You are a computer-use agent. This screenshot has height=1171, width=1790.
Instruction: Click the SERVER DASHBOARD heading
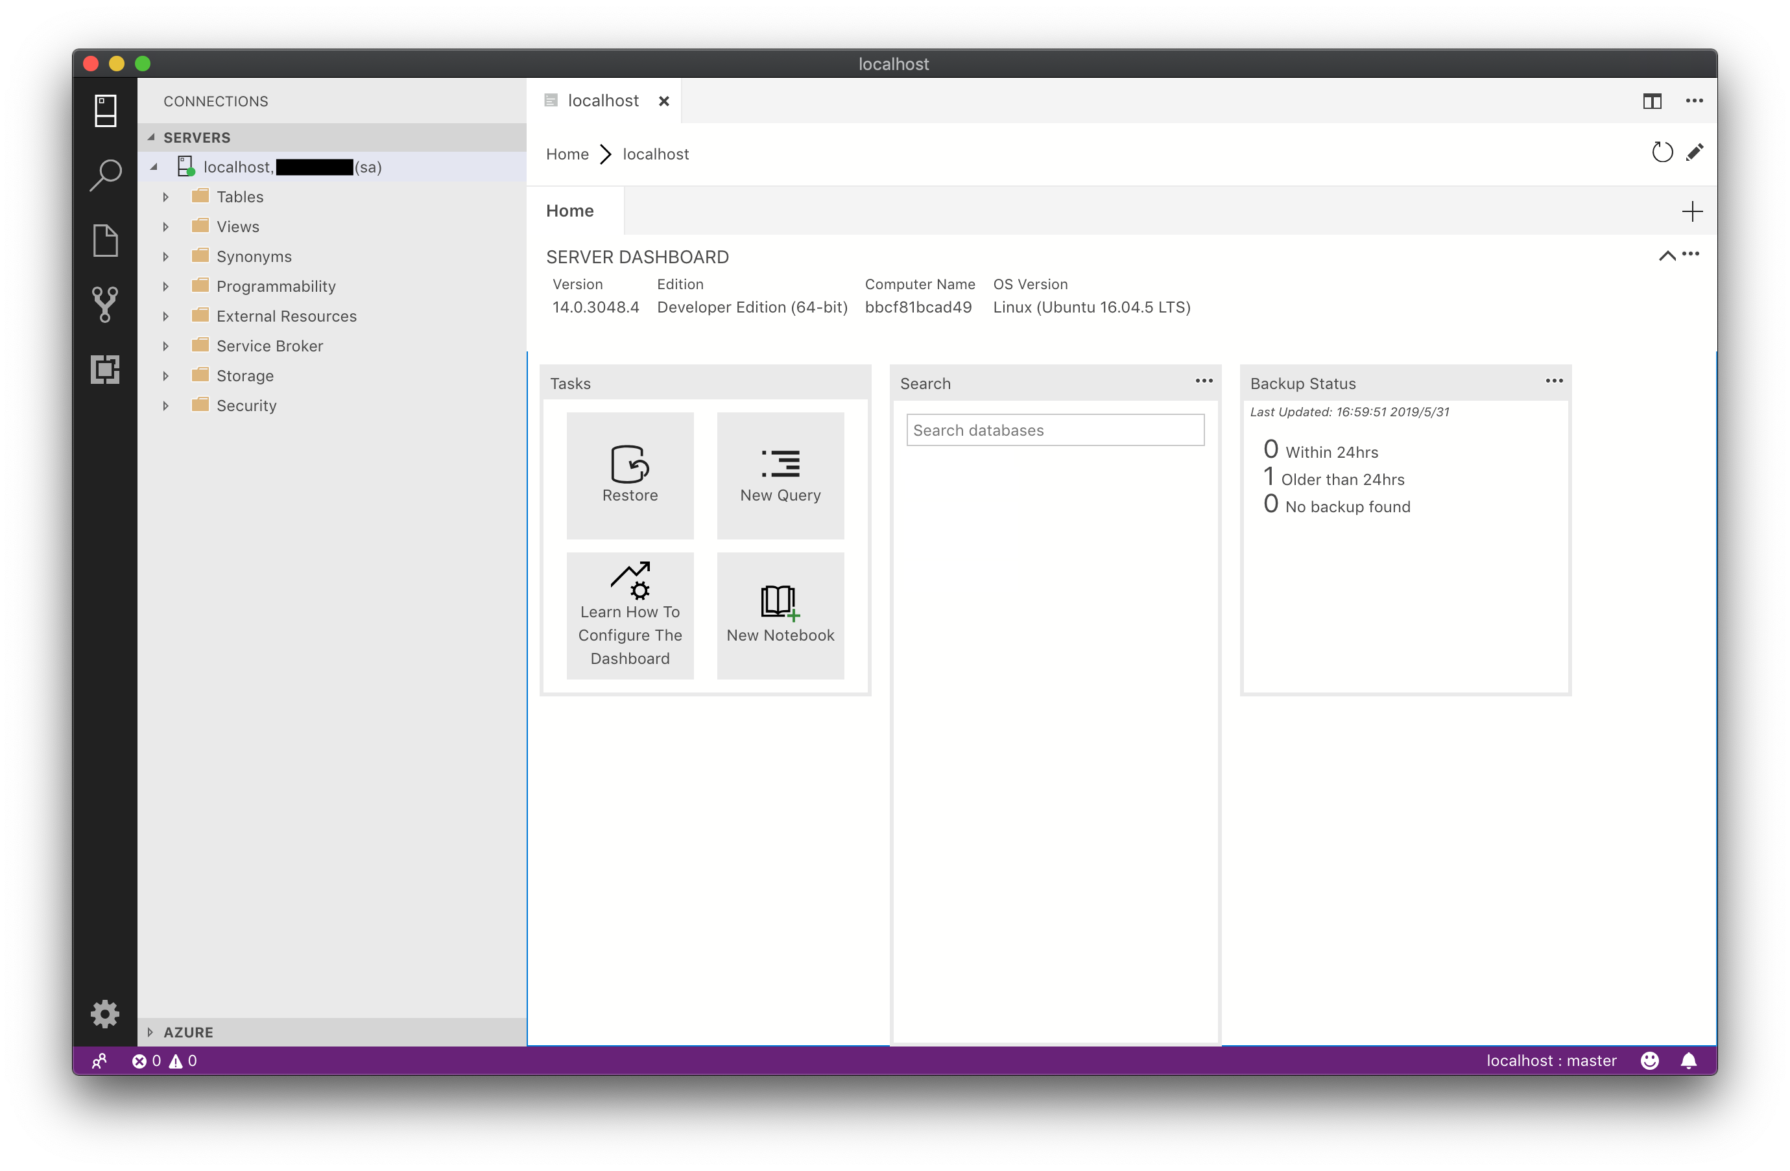pos(637,257)
